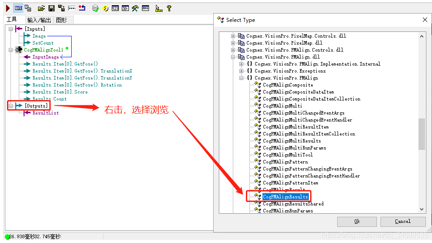The height and width of the screenshot is (243, 432).
Task: Click the PMAlign.dll assembly icon
Action: 242,57
